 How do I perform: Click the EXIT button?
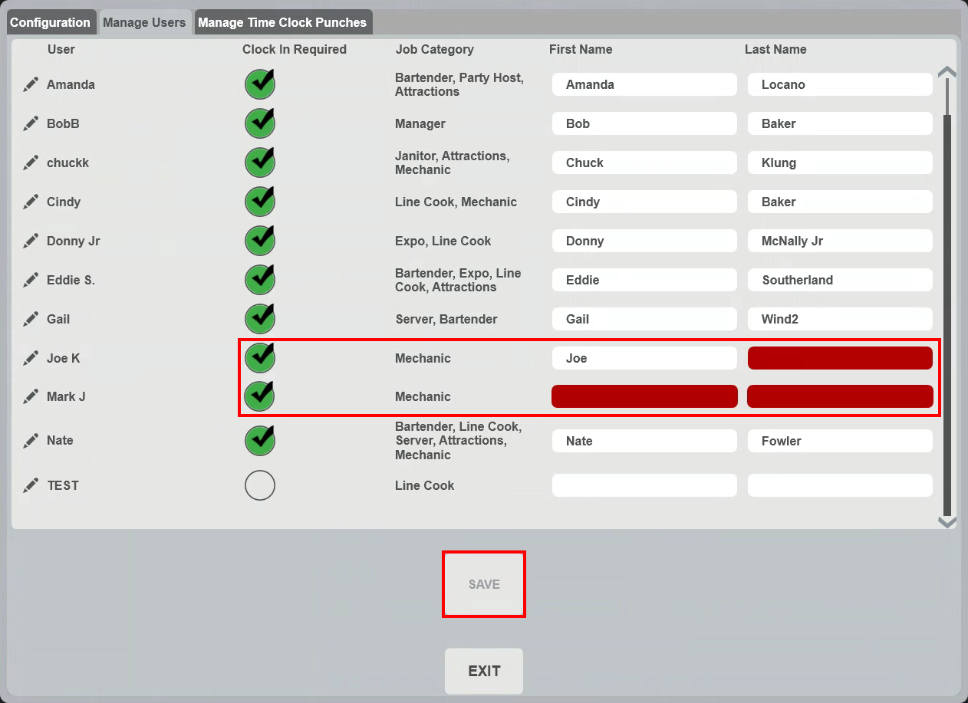click(x=484, y=671)
